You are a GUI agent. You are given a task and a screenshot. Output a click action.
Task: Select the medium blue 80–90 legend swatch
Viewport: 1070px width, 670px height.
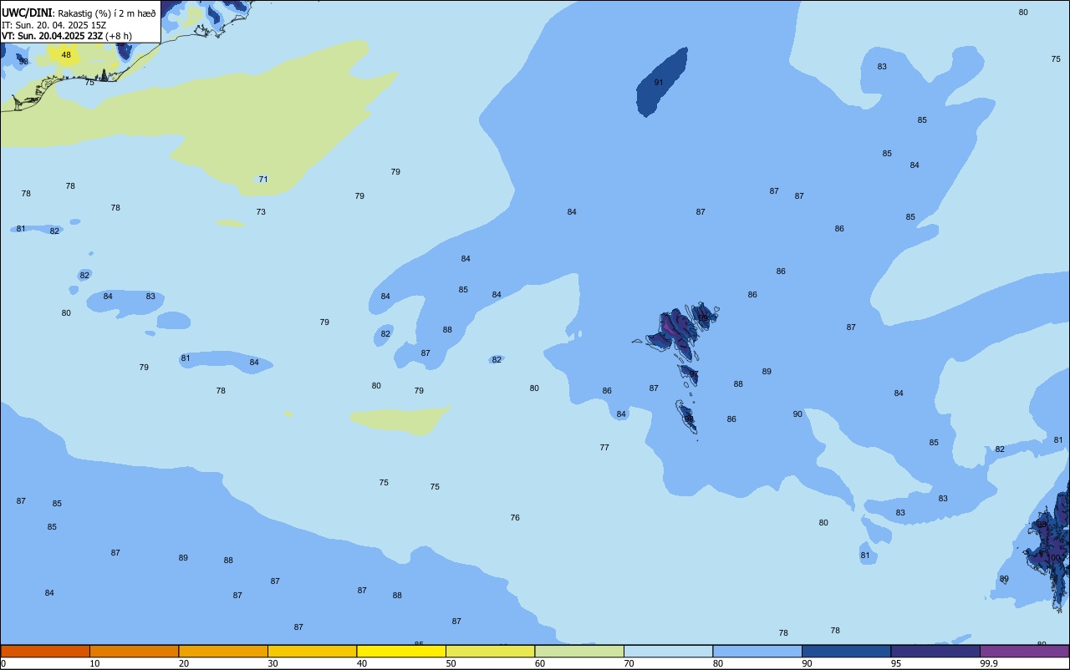[x=757, y=651]
